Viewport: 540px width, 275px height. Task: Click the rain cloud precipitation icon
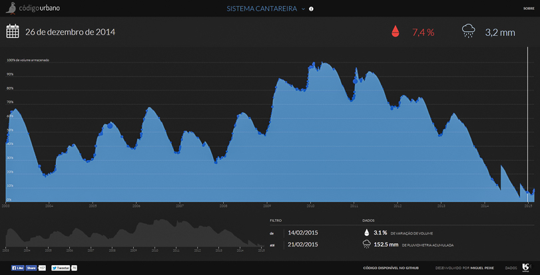click(468, 31)
